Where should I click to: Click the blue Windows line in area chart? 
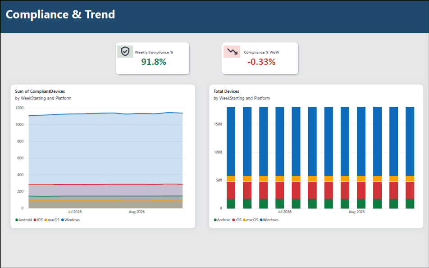(x=105, y=113)
